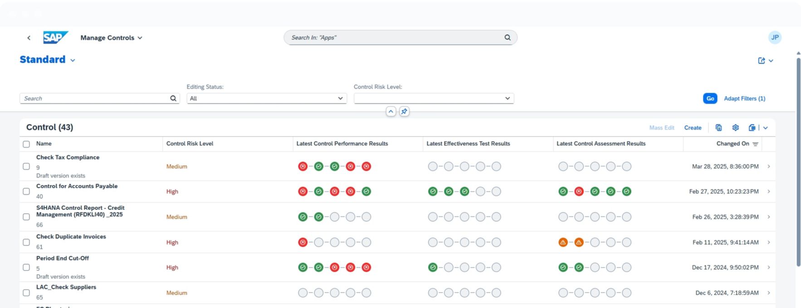
Task: Tick the Check Tax Compliance row checkbox
Action: [x=26, y=166]
